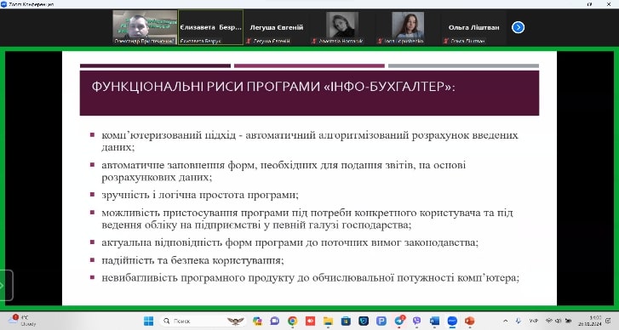Click the bullet starting комп'ютеризований підхід

coord(310,140)
